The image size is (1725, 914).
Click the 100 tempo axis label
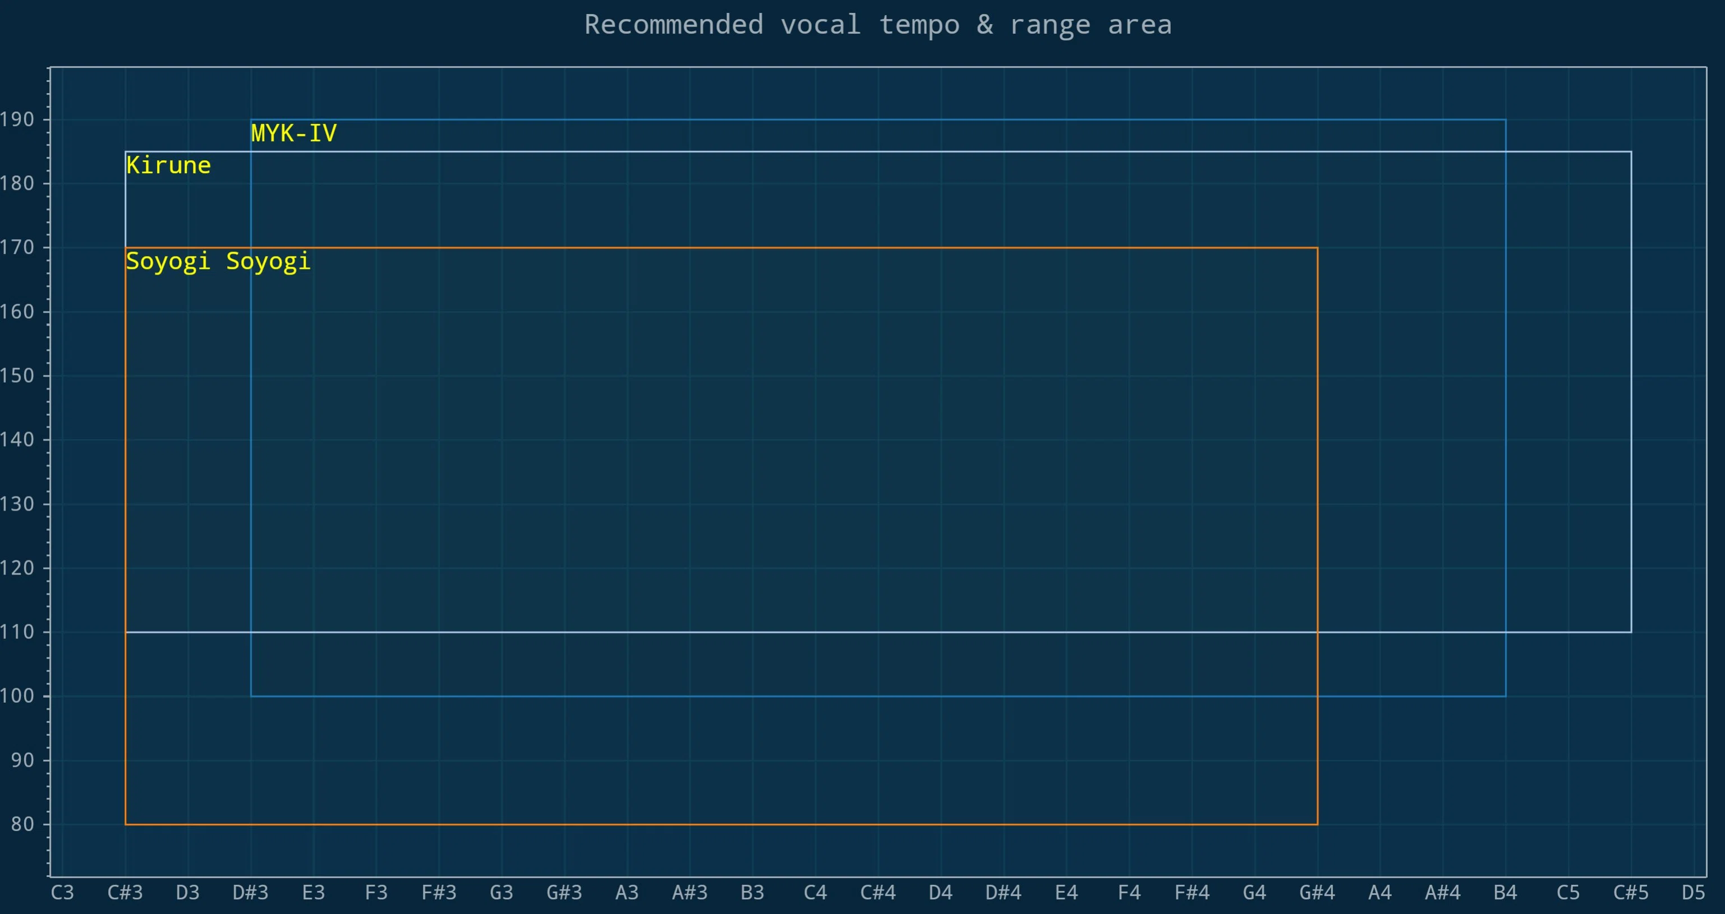[x=17, y=696]
